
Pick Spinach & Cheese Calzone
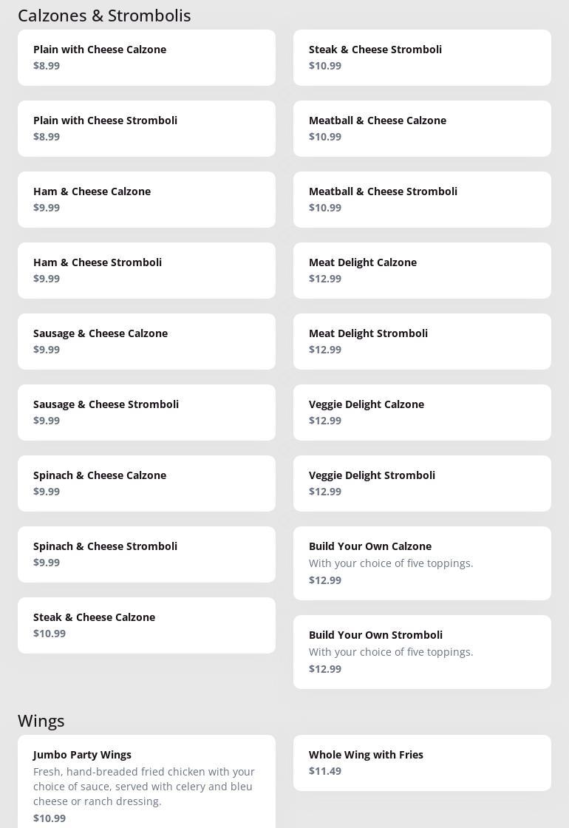(146, 483)
